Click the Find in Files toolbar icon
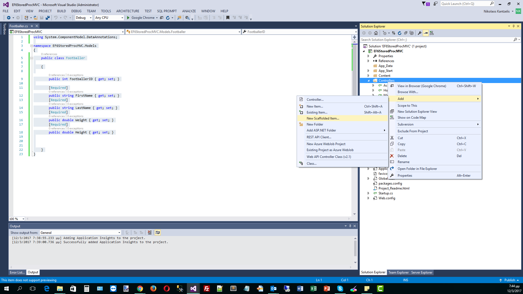The height and width of the screenshot is (294, 523). 179,18
